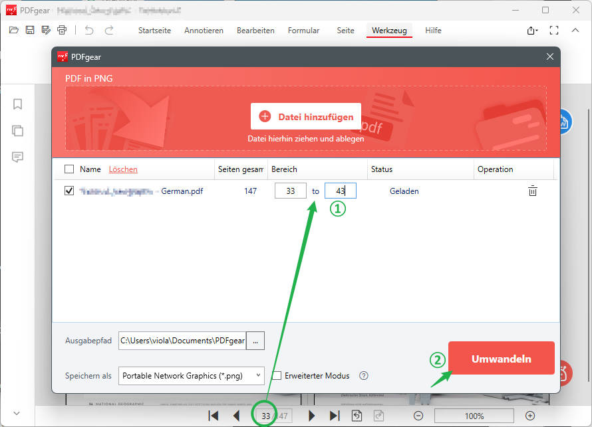Open the comments sidebar panel
592x427 pixels.
pos(18,157)
